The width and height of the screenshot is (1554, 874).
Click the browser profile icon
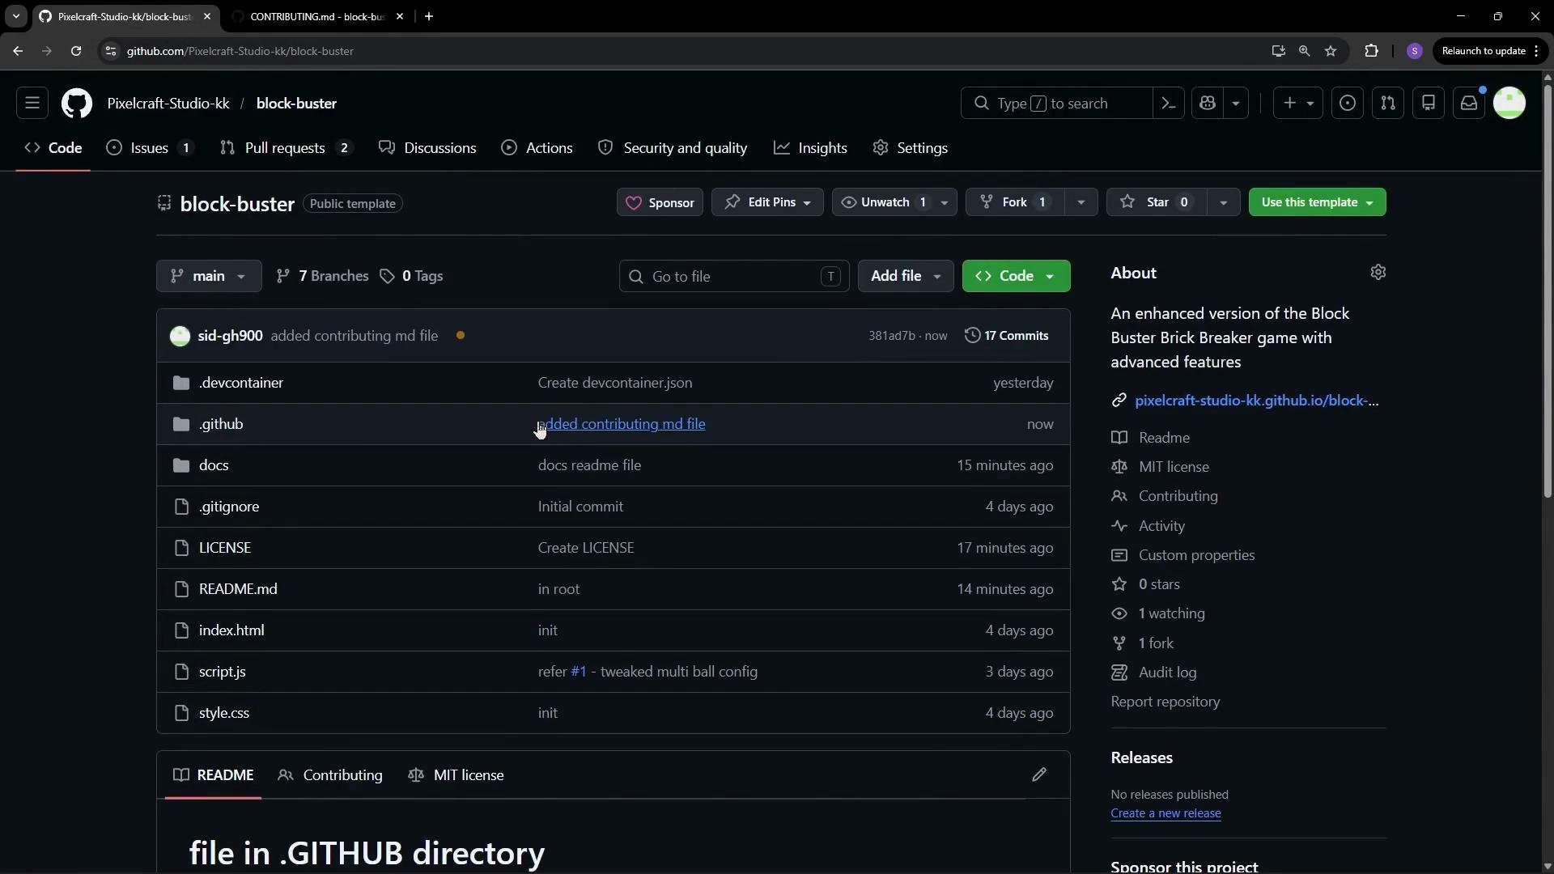1415,51
